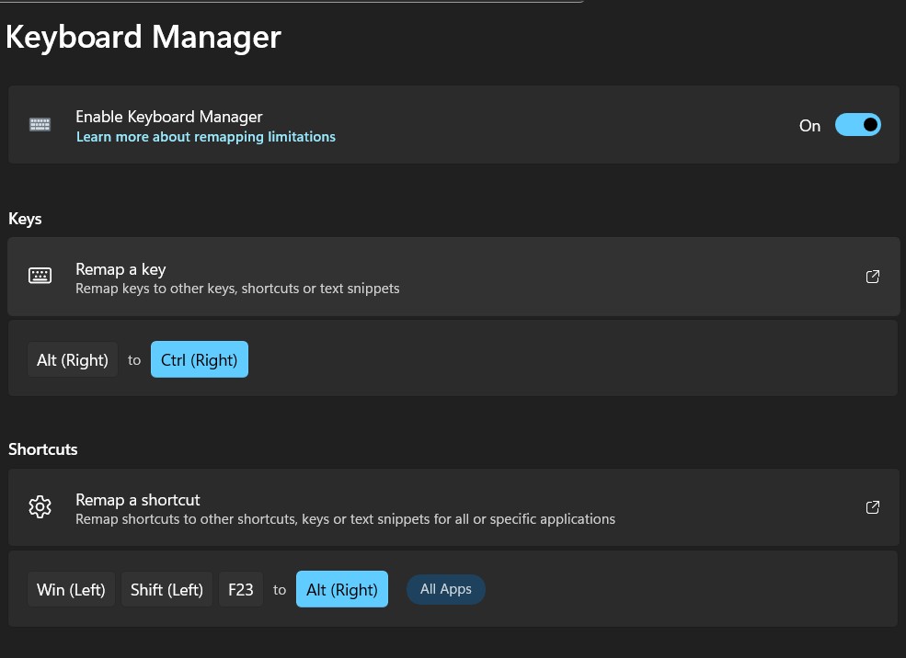Select the Keys section header
The height and width of the screenshot is (658, 906).
pos(25,219)
